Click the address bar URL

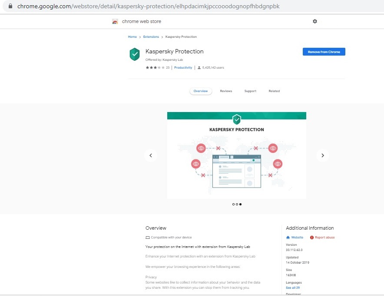pyautogui.click(x=148, y=6)
